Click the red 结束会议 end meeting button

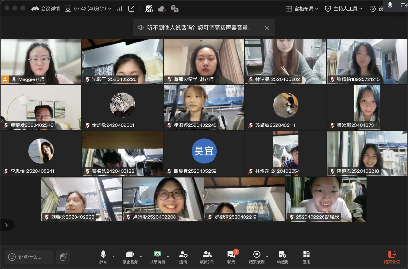pyautogui.click(x=392, y=257)
